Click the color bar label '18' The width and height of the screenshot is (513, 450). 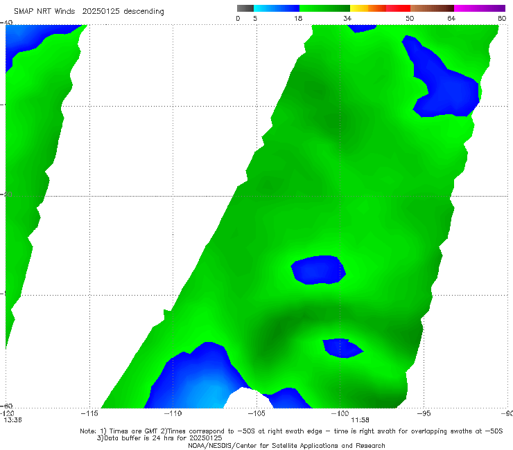click(x=298, y=18)
